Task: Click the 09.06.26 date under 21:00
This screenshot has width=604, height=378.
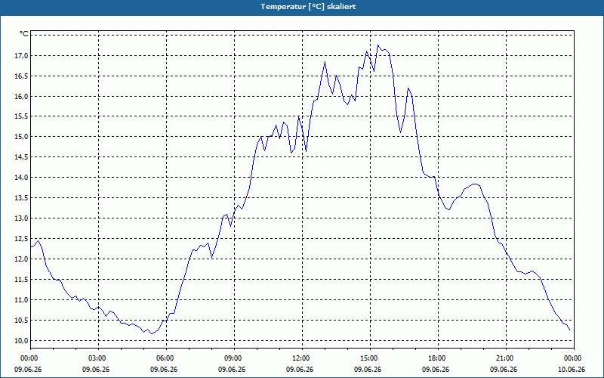Action: point(504,370)
